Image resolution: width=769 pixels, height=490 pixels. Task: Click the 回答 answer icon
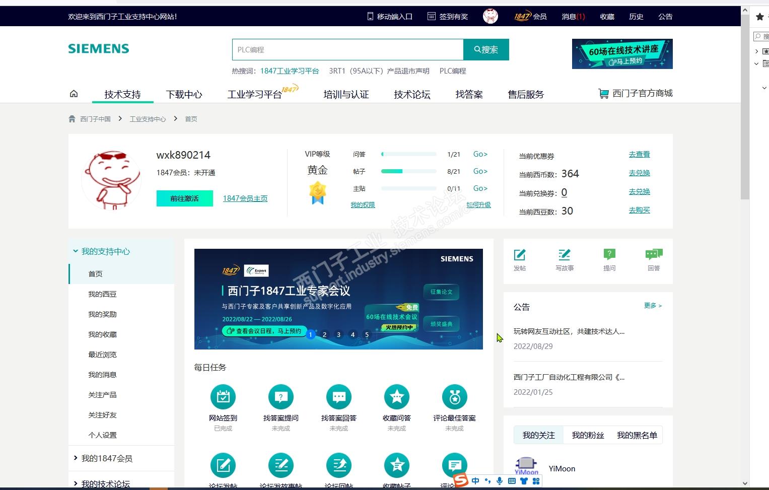(654, 255)
